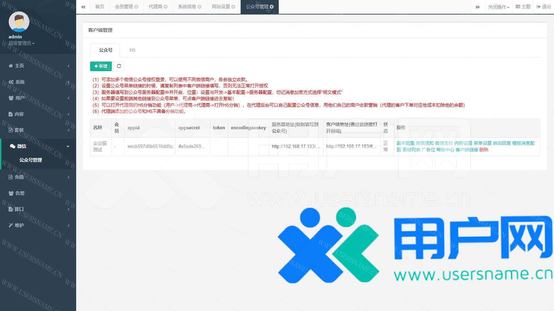Collapse the 微信 sidebar menu
Viewport: 554px width, 311px height.
[38, 146]
